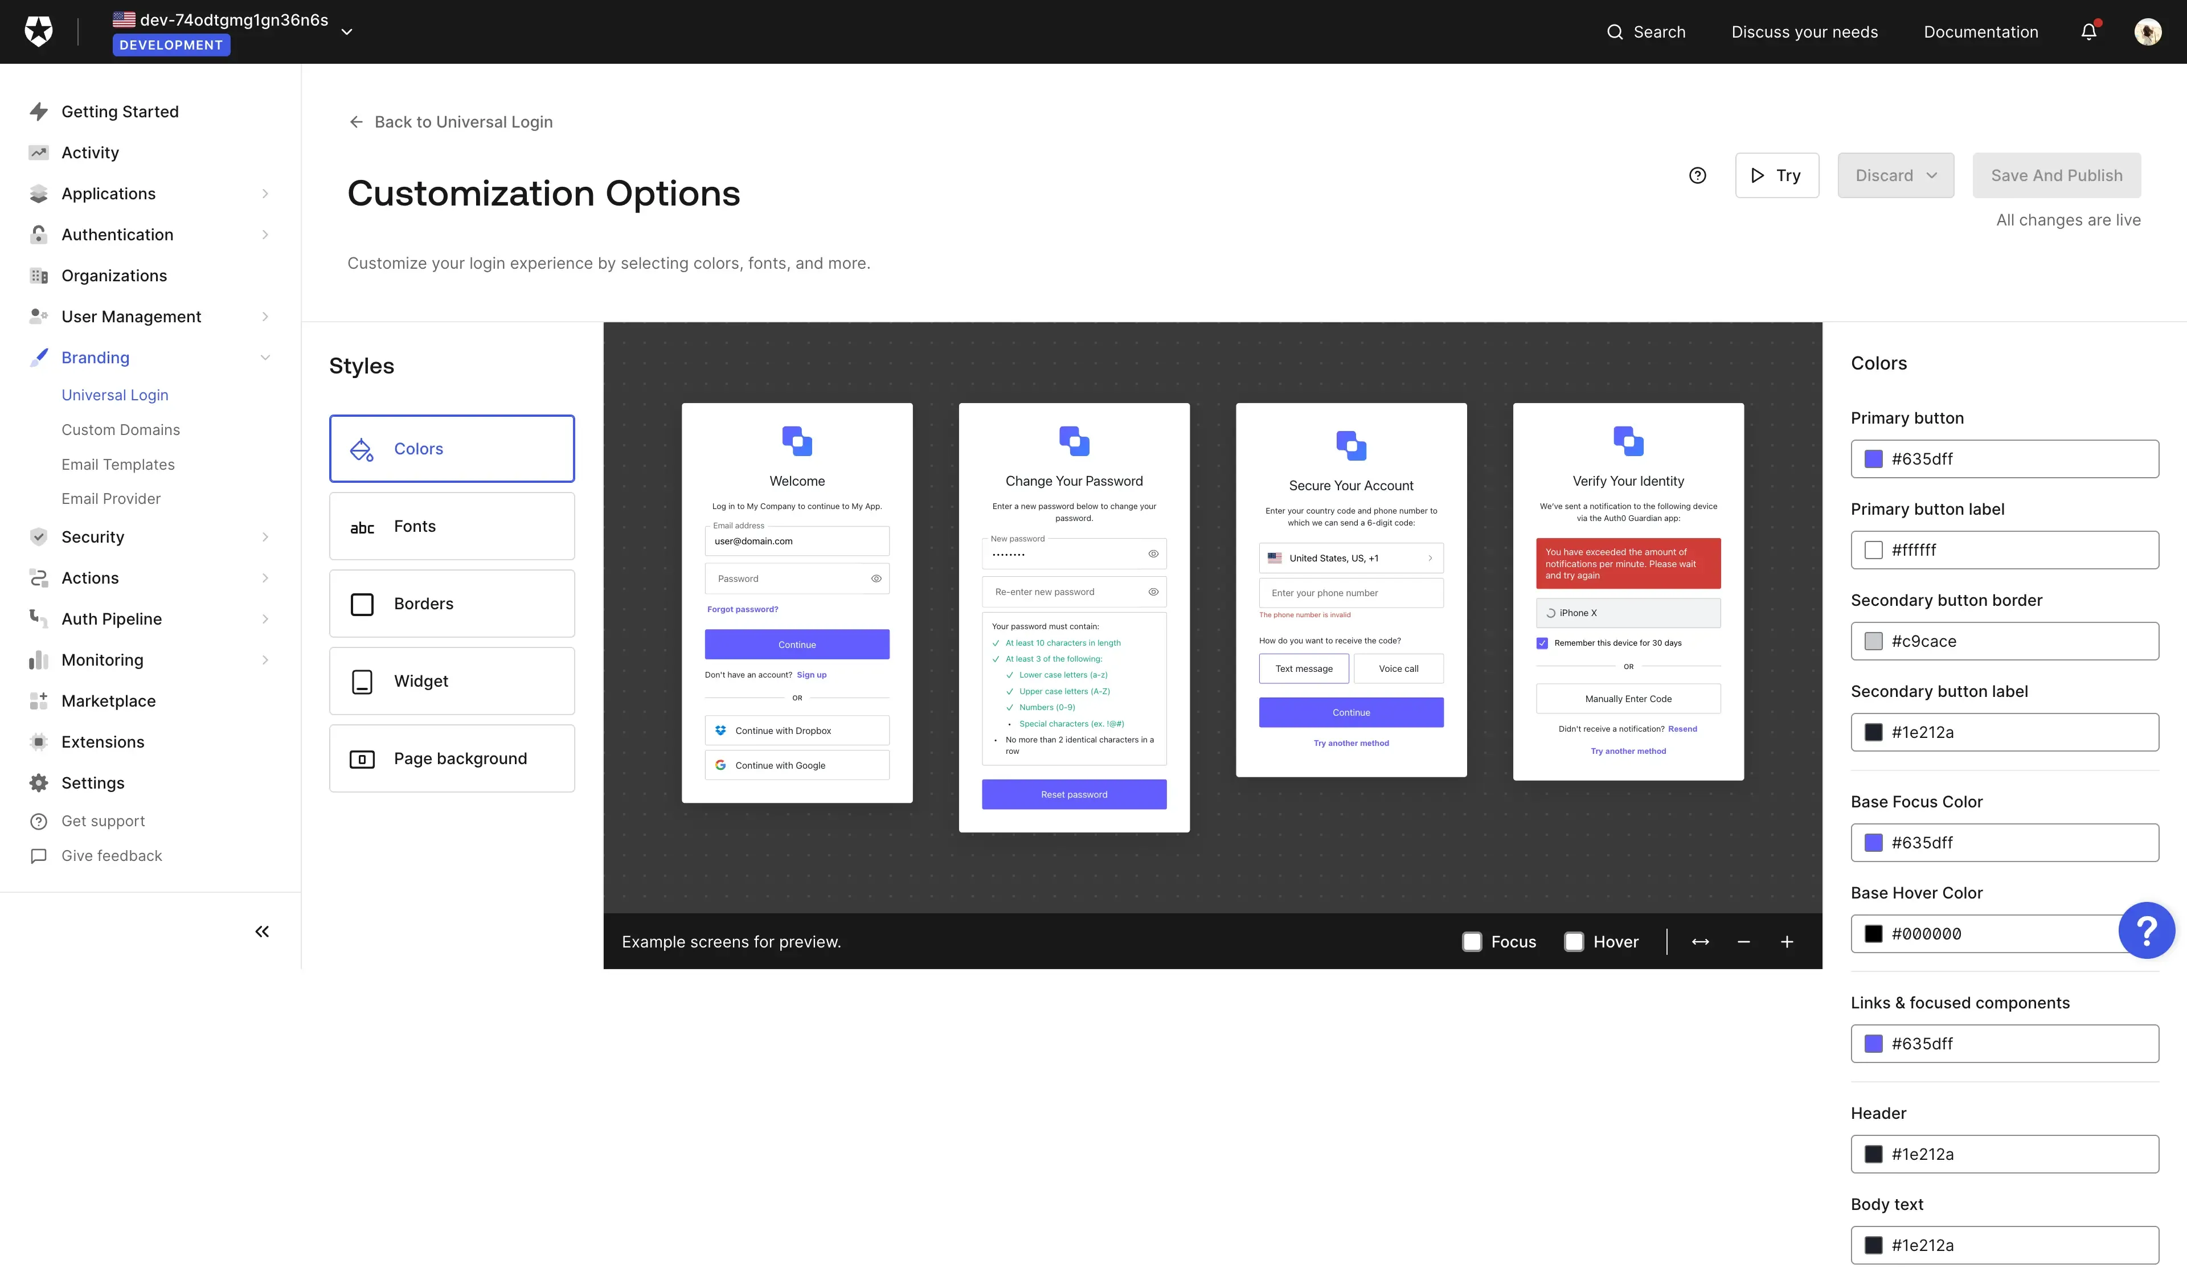Click the Primary button color swatch

click(1874, 459)
